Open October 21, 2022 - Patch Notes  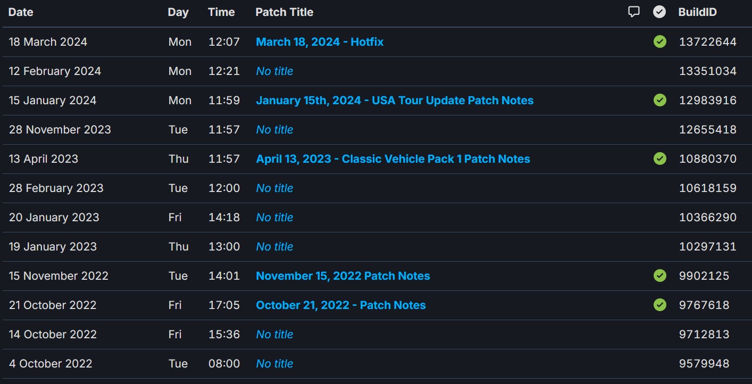coord(341,305)
